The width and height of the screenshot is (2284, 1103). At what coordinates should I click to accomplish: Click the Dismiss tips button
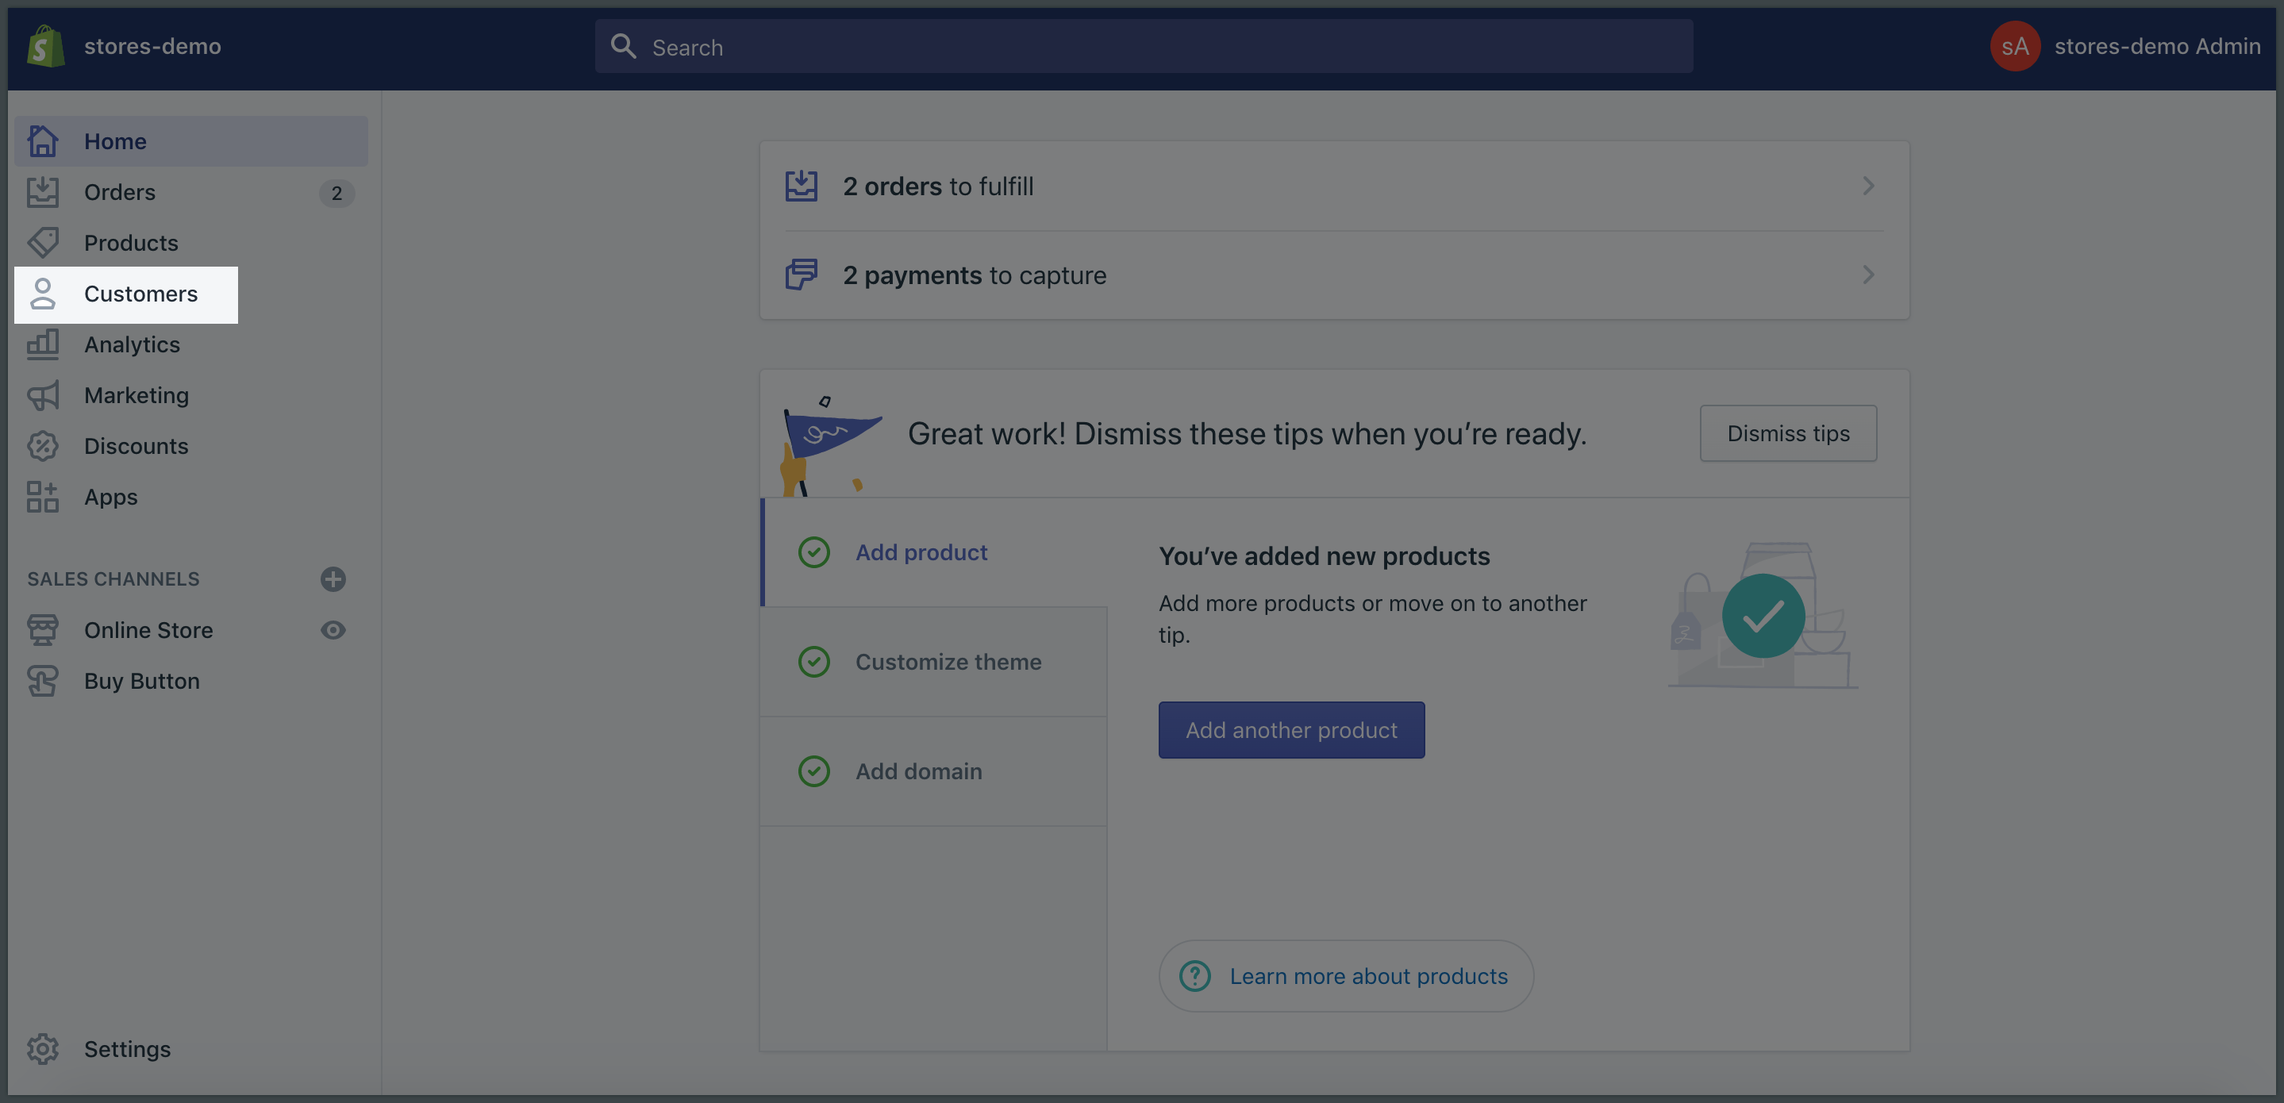[1788, 433]
